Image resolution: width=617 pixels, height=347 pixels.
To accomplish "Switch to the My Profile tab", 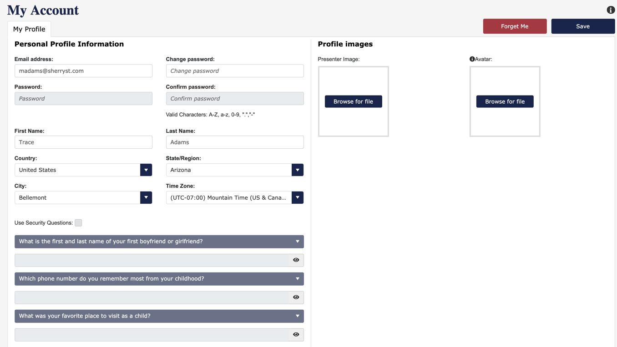I will [x=29, y=29].
